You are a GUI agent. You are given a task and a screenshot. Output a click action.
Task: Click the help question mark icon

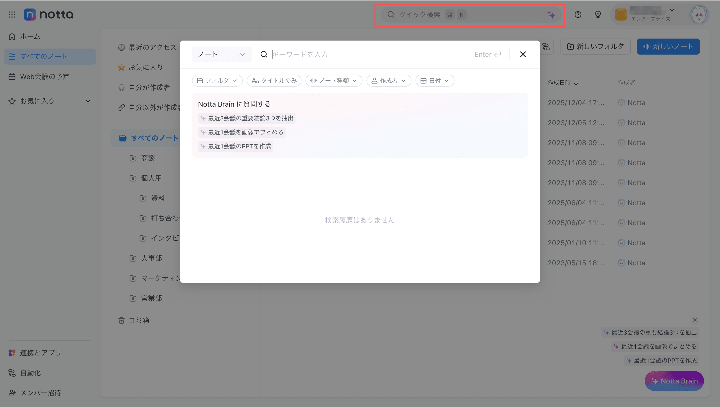click(x=578, y=15)
